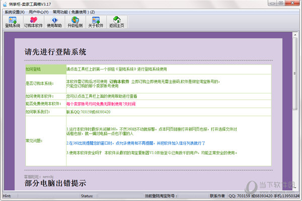
Task: Open 订购本软件 heart icon
Action: (34, 22)
